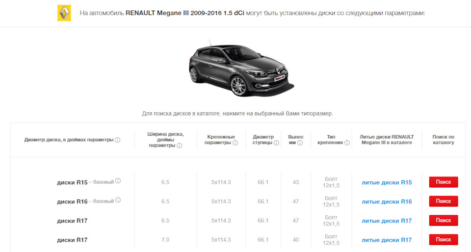Click 'Поиск' button for R17 with offset 47
This screenshot has width=471, height=252.
[x=444, y=221]
